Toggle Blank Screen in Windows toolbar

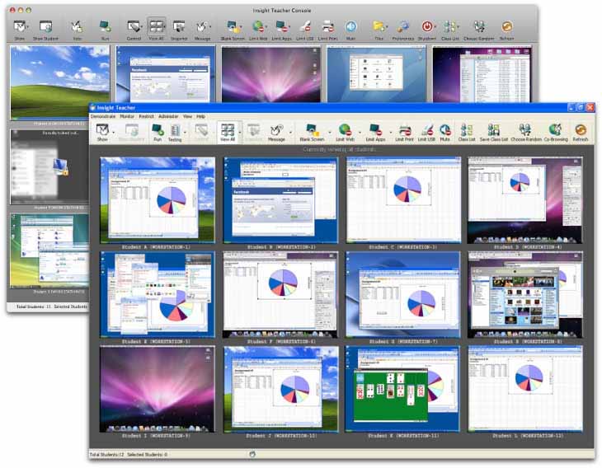pos(312,132)
